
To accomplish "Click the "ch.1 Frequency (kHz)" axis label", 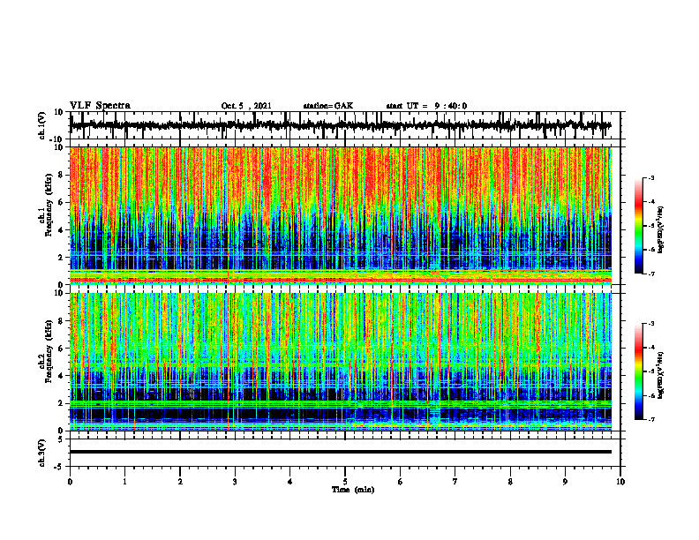I will pyautogui.click(x=45, y=205).
